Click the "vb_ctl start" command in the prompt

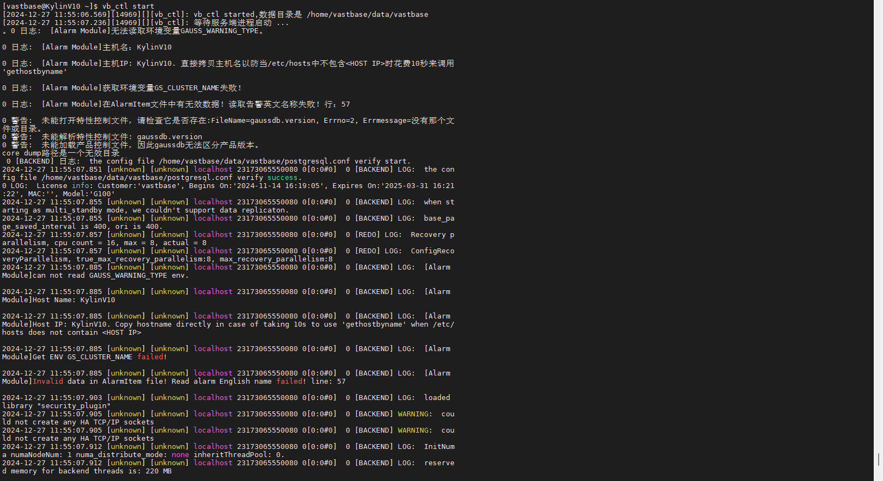(x=128, y=7)
